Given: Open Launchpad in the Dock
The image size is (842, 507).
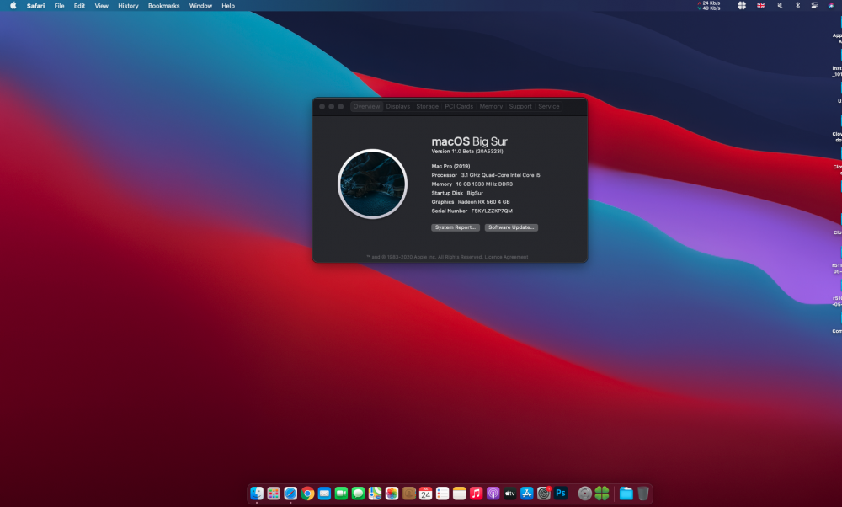Looking at the screenshot, I should [x=274, y=493].
